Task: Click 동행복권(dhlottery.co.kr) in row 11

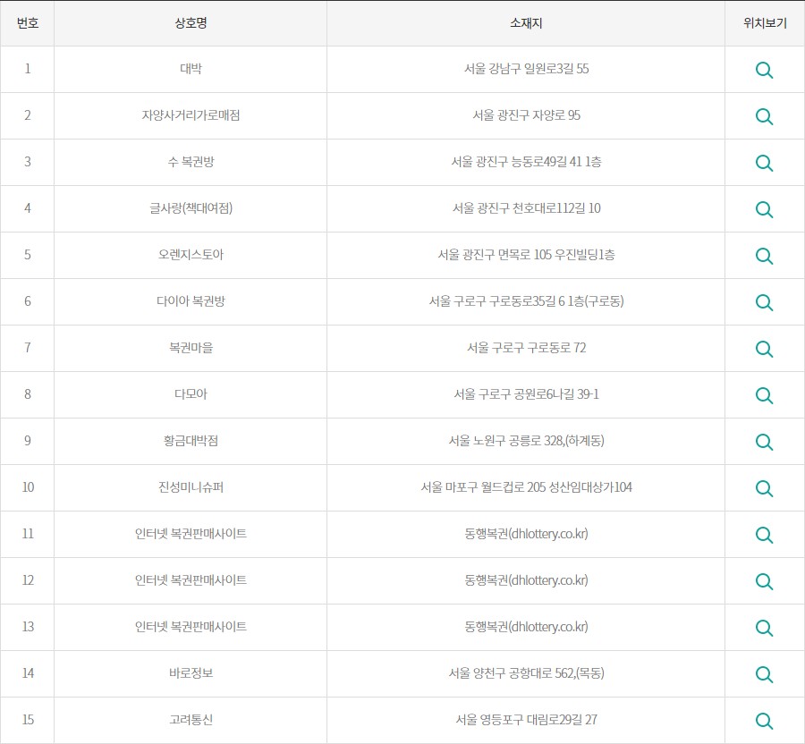Action: point(526,534)
